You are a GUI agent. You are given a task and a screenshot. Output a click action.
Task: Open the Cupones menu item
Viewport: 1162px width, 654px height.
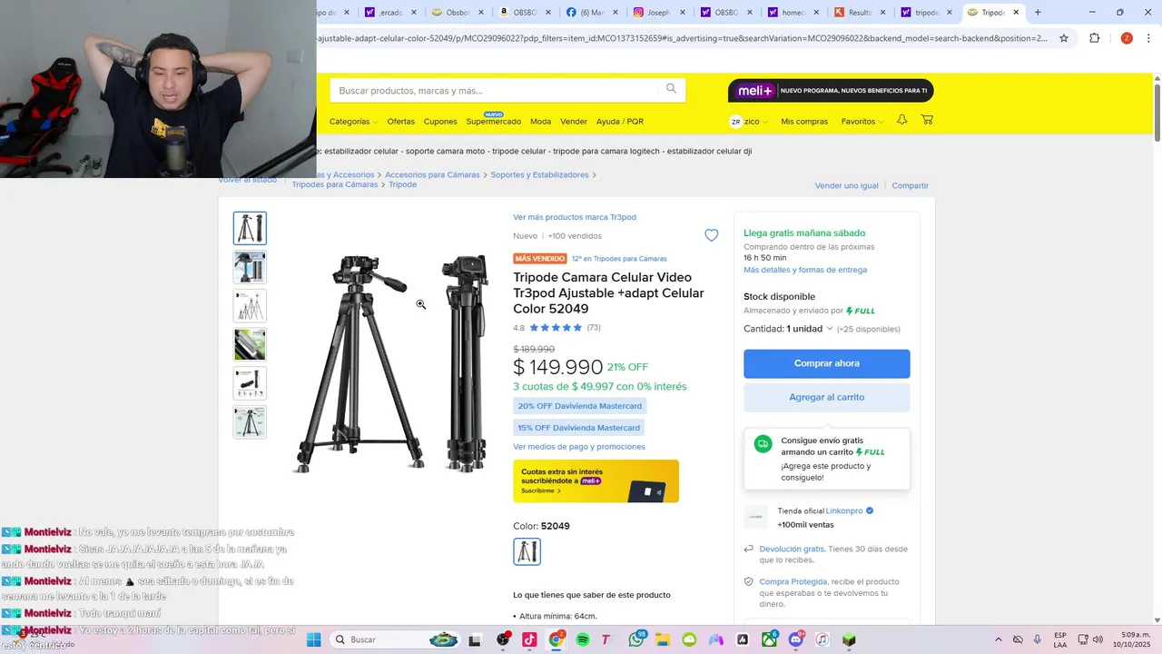440,122
